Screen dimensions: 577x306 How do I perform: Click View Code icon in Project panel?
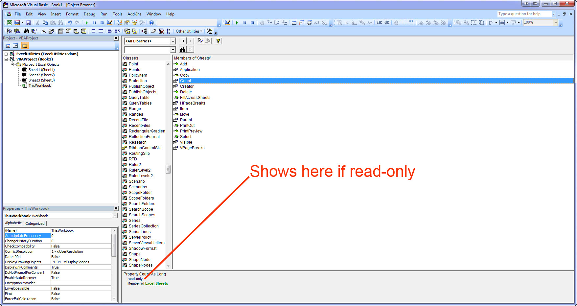coord(8,46)
